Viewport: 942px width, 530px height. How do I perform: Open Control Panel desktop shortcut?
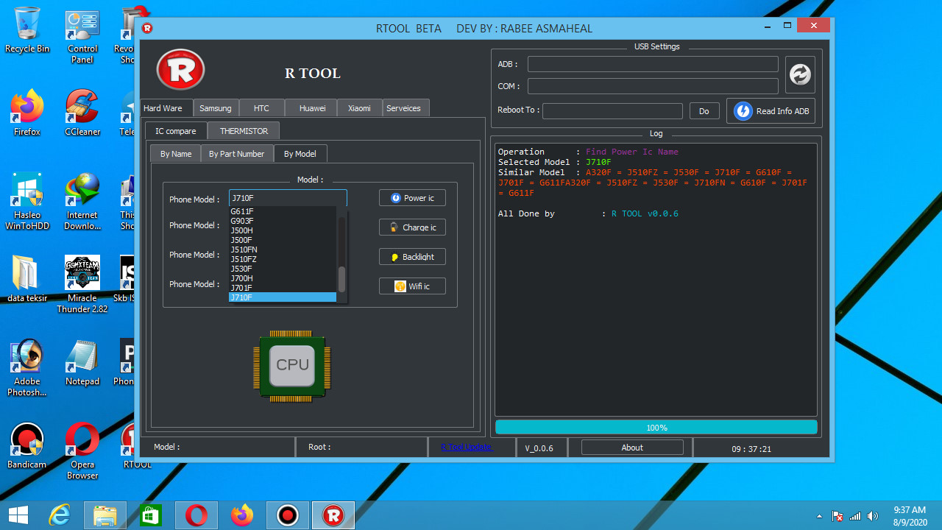(82, 36)
